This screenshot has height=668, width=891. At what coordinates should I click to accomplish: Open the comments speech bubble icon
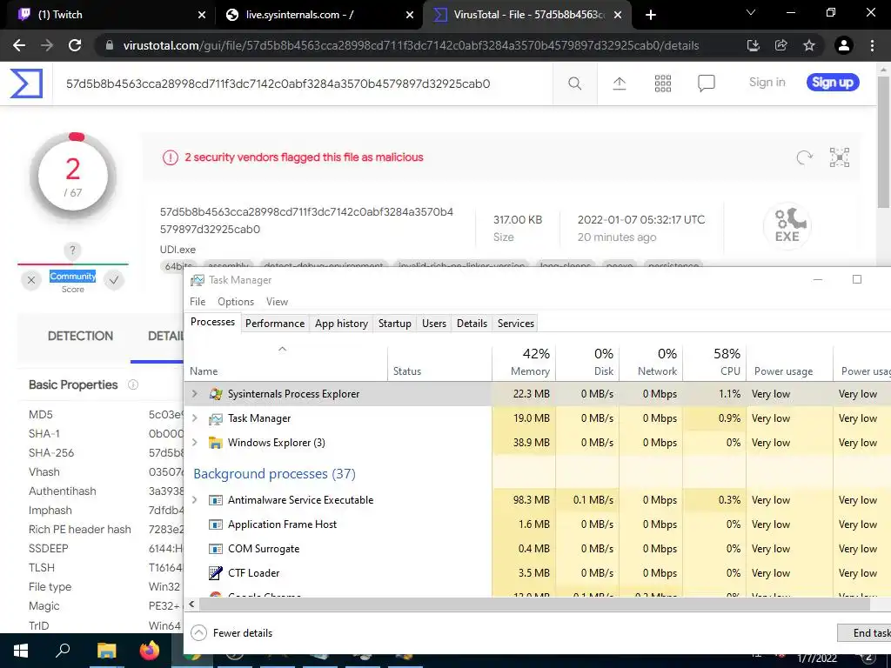tap(707, 83)
